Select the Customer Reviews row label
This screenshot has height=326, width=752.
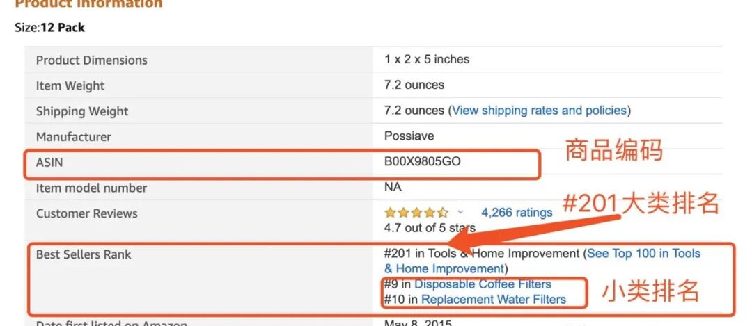tap(86, 213)
